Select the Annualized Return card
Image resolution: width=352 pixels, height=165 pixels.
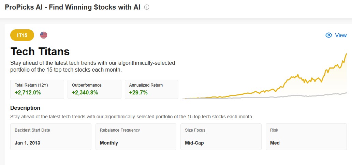(151, 89)
